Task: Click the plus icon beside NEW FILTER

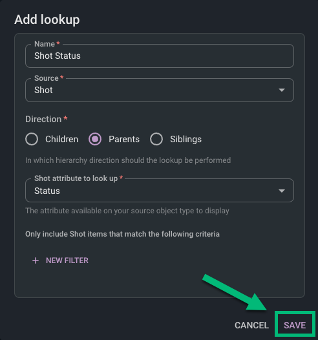Action: [x=36, y=260]
